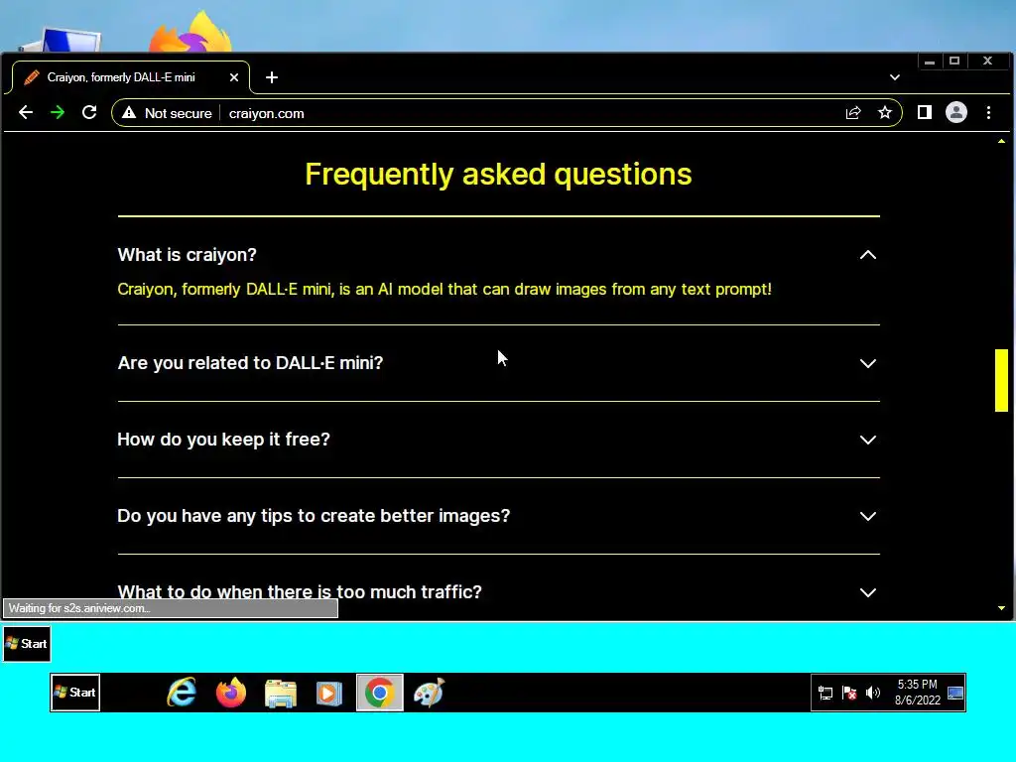
Task: Share this page via share icon
Action: coord(853,113)
